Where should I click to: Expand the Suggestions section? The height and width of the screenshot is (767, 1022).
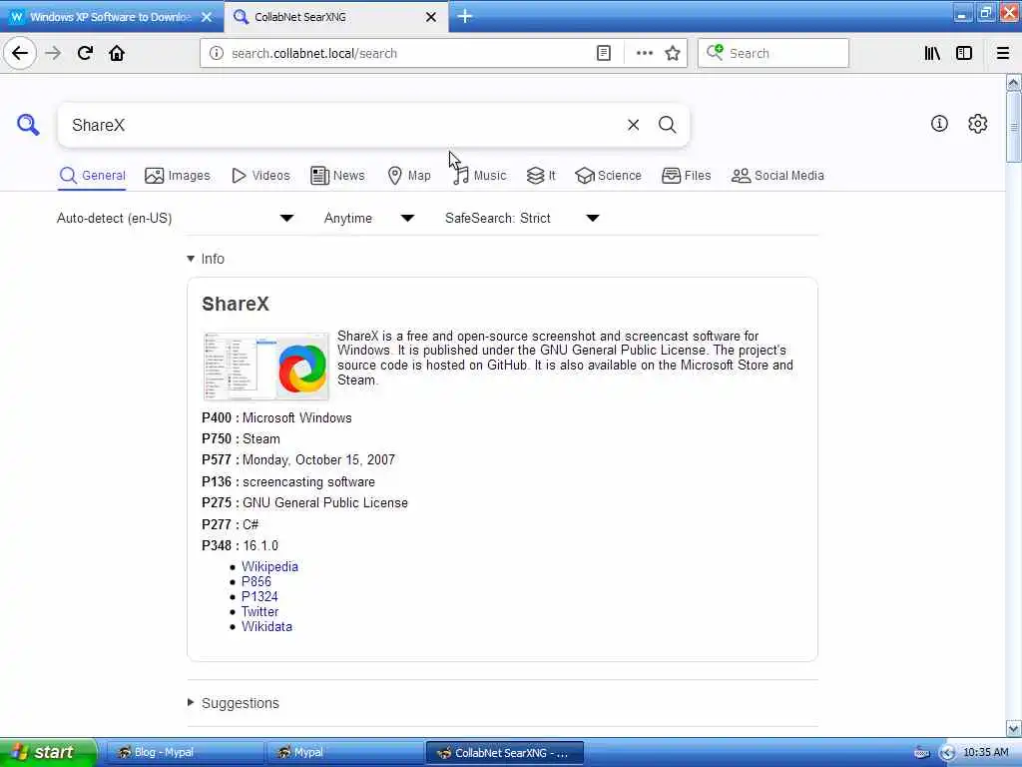(x=233, y=703)
